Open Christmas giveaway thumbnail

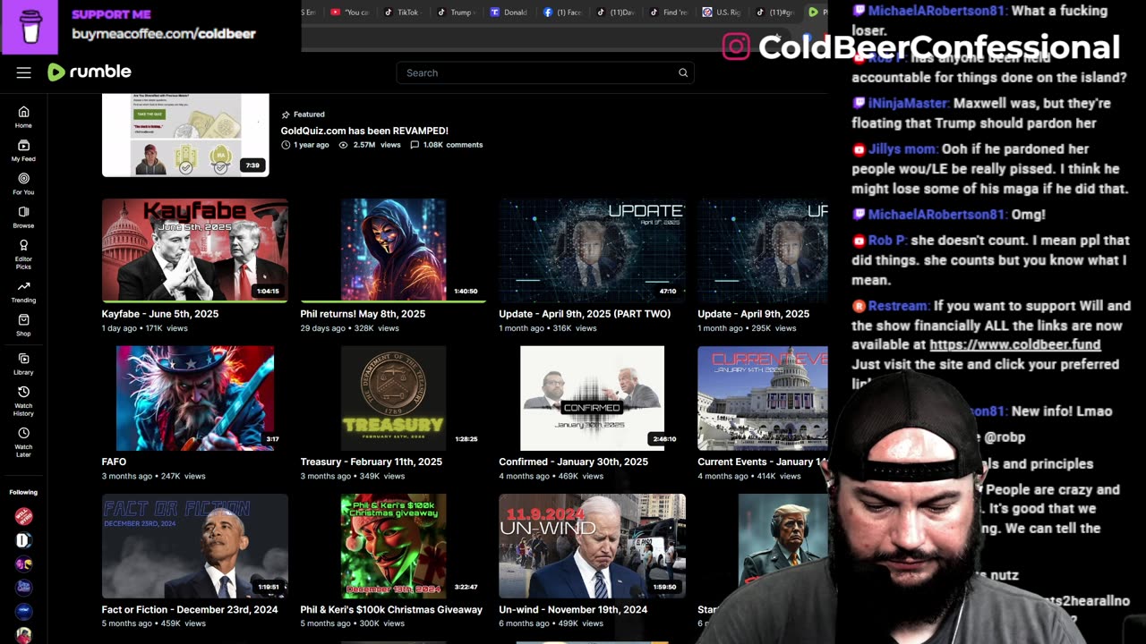click(x=394, y=546)
